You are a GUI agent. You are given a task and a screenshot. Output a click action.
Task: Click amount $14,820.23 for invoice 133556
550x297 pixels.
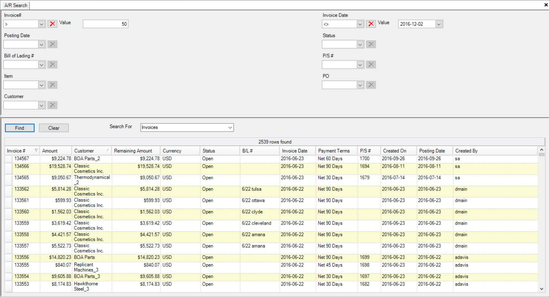(x=56, y=258)
